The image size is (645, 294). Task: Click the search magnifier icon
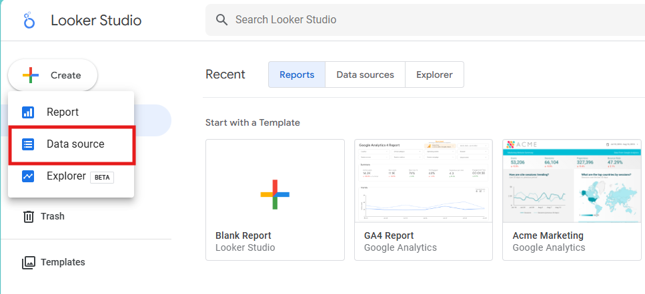pos(222,20)
